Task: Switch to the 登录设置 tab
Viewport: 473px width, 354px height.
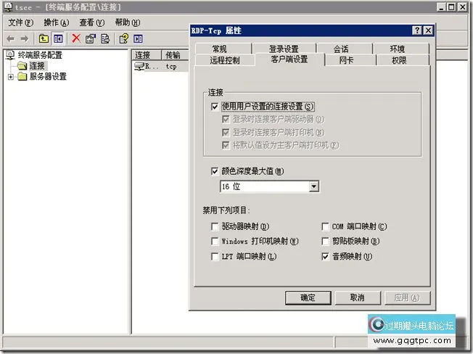Action: (284, 49)
